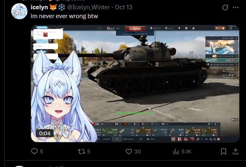Viewport: 246px width, 167px height.
Task: Select the Great Britain nation tab
Action: pyautogui.click(x=107, y=124)
